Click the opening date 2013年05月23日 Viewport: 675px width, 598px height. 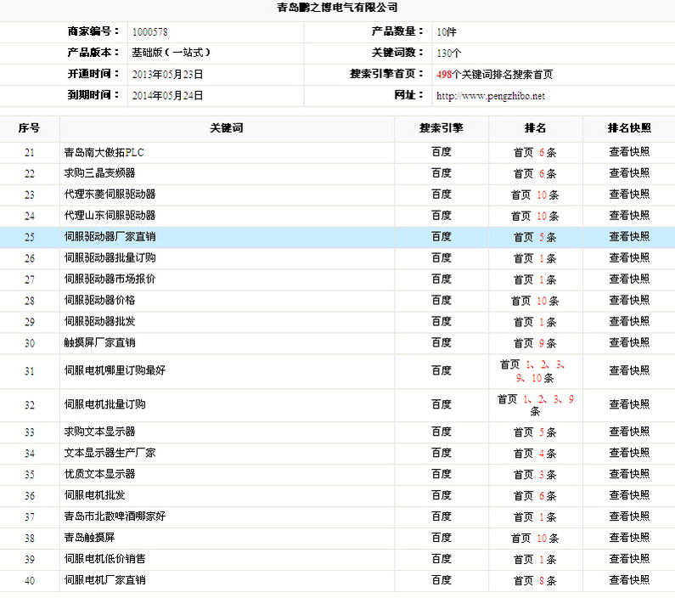[167, 75]
